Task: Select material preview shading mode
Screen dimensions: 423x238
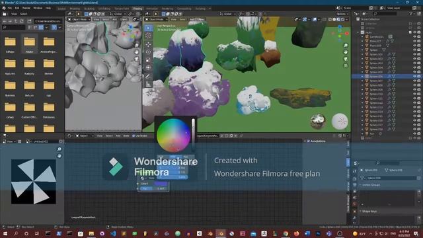Action: click(338, 19)
